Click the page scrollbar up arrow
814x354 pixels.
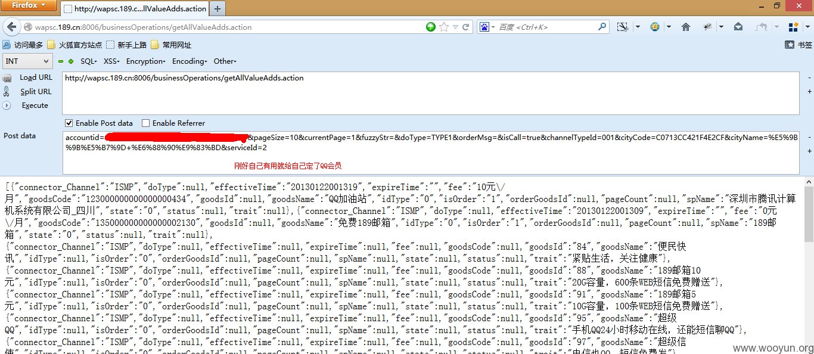point(809,182)
